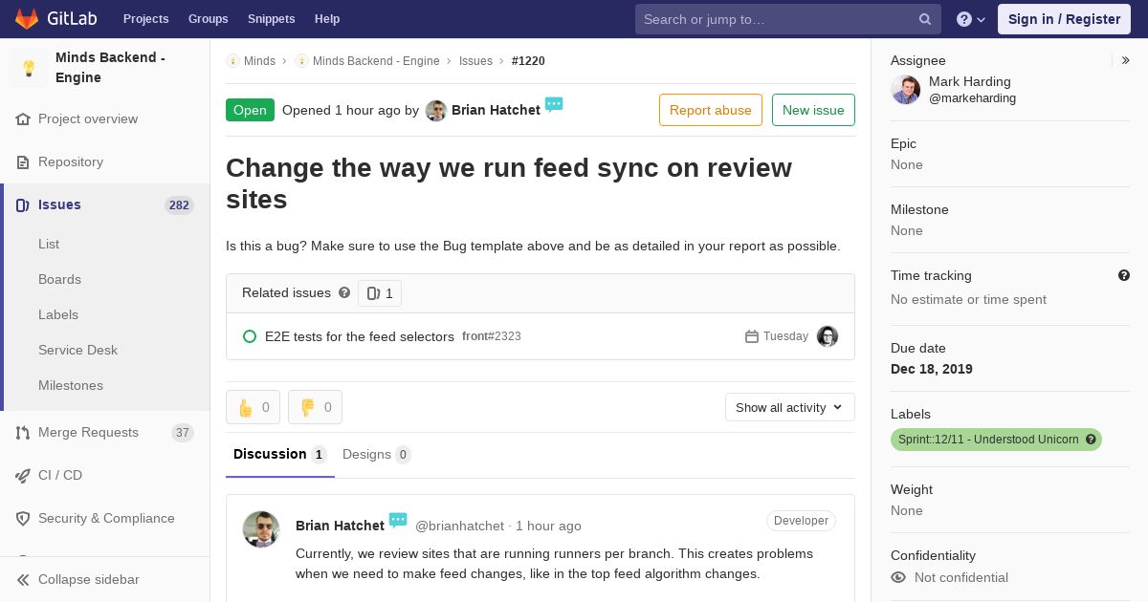Image resolution: width=1148 pixels, height=602 pixels.
Task: Click the New issue button
Action: [813, 110]
